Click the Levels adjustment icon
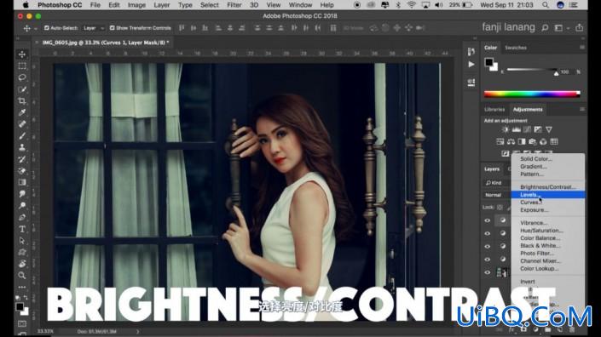Screen dimensions: 601x337 pos(517,129)
